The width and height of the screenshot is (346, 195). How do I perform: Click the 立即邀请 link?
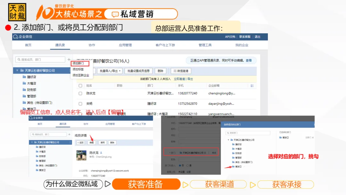(x=179, y=79)
